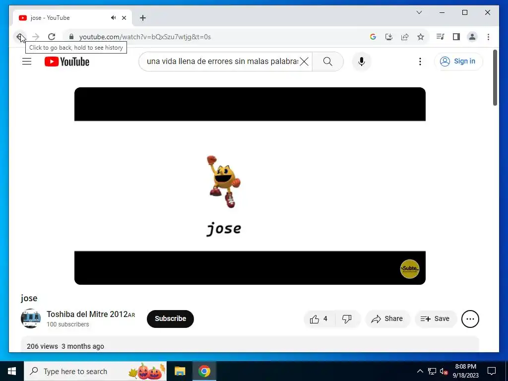
Task: Open the Windows Start menu
Action: point(12,371)
